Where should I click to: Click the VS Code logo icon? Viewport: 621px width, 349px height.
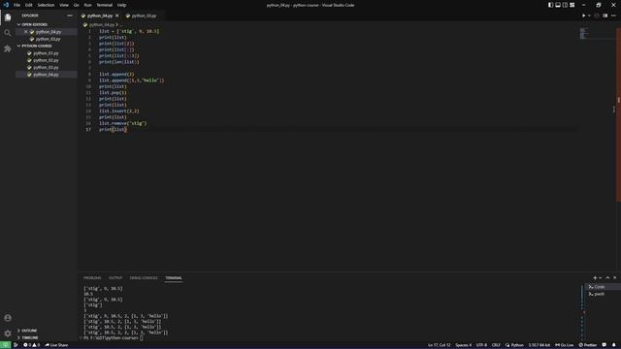coord(6,5)
